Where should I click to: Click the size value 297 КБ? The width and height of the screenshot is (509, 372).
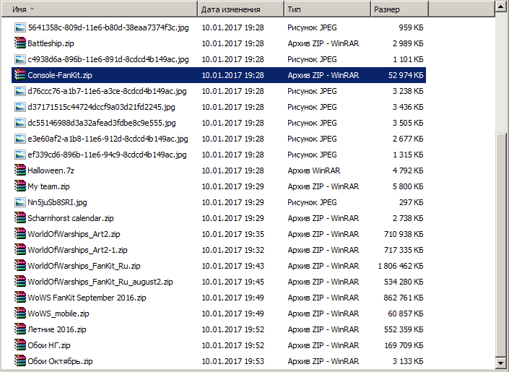tap(412, 202)
